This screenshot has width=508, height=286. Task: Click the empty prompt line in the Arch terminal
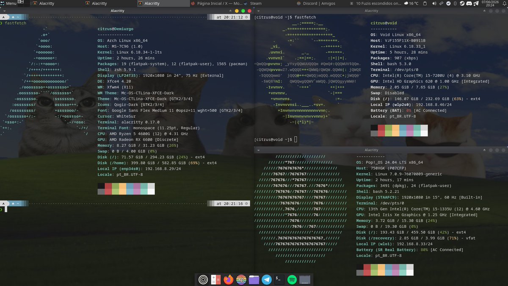click(x=125, y=210)
